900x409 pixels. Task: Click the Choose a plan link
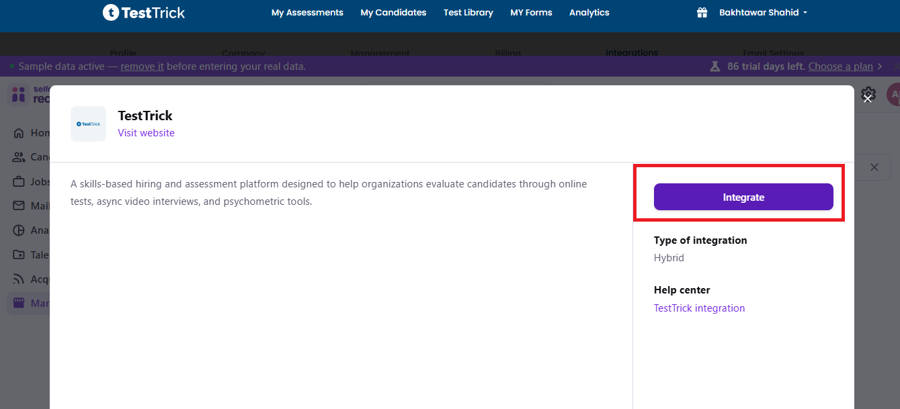click(x=841, y=66)
